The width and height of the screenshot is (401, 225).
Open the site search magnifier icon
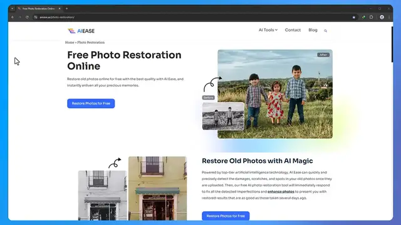click(x=325, y=31)
